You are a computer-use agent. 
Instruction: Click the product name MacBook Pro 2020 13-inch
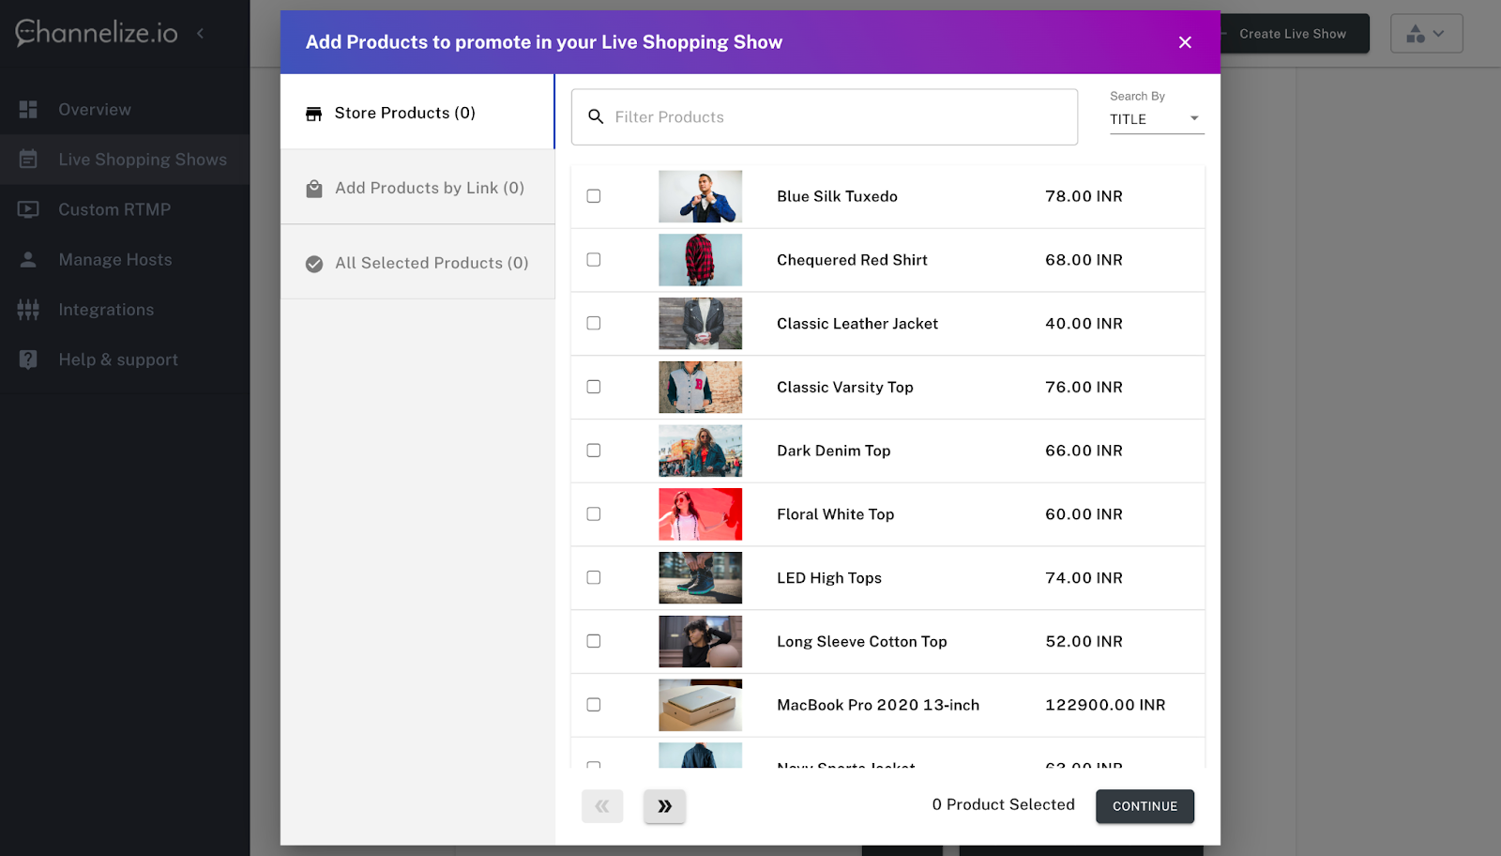tap(878, 705)
